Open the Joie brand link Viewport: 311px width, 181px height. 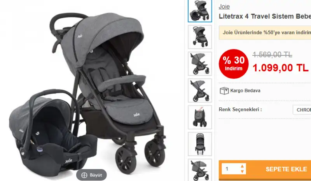(x=224, y=7)
